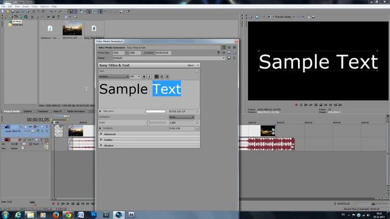Viewport: 390px width, 219px height.
Task: Click the Scale slider handle
Action: [148, 122]
